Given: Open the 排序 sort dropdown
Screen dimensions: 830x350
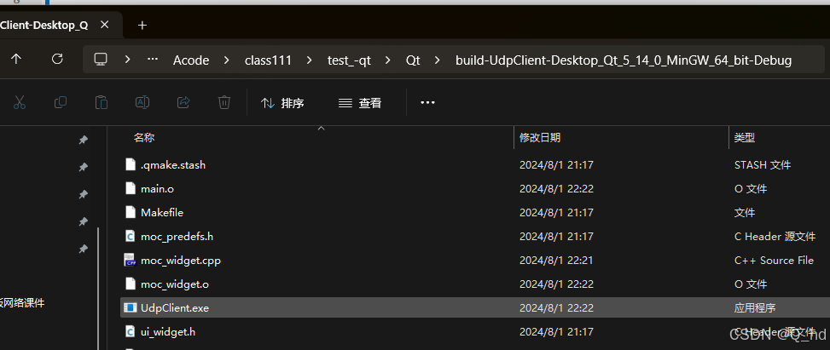Looking at the screenshot, I should (x=282, y=103).
